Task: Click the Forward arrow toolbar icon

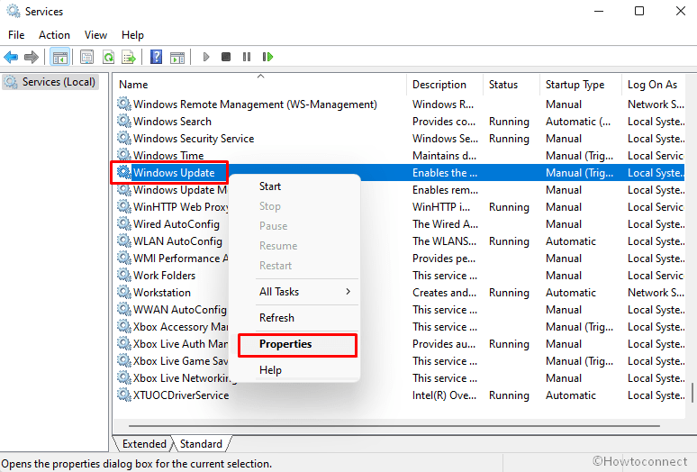Action: click(x=32, y=57)
